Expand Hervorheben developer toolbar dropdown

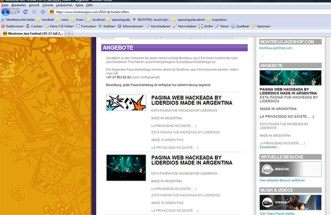click(185, 26)
